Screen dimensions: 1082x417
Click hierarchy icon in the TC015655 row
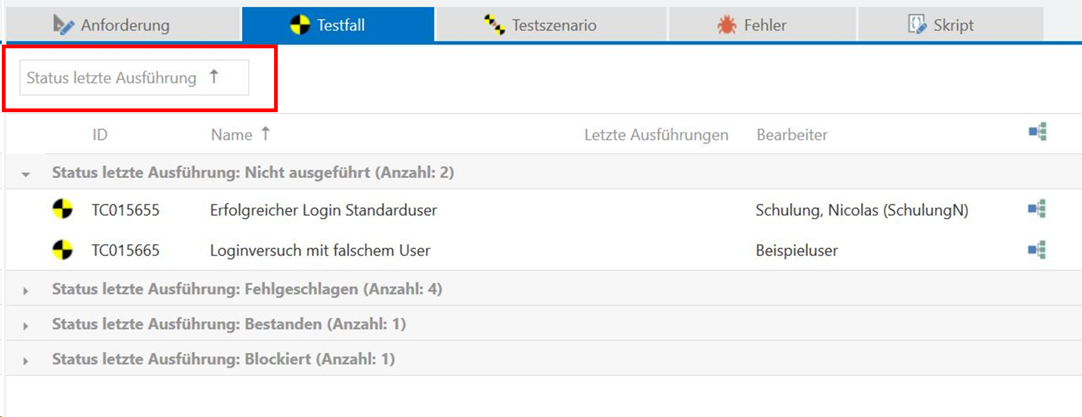coord(1037,209)
